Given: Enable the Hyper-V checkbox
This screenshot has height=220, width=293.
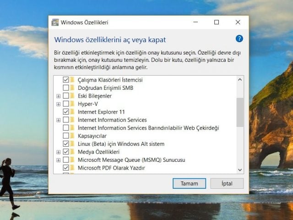Looking at the screenshot, I should click(66, 104).
